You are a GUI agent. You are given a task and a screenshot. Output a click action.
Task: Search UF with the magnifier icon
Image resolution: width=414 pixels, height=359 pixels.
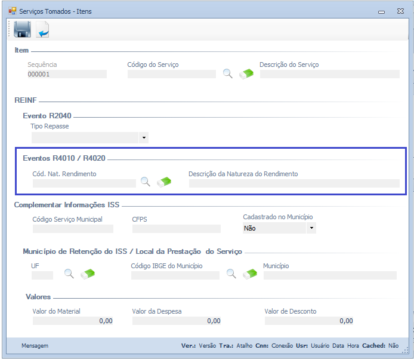(69, 274)
